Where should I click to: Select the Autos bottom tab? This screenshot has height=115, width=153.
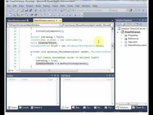[12, 108]
